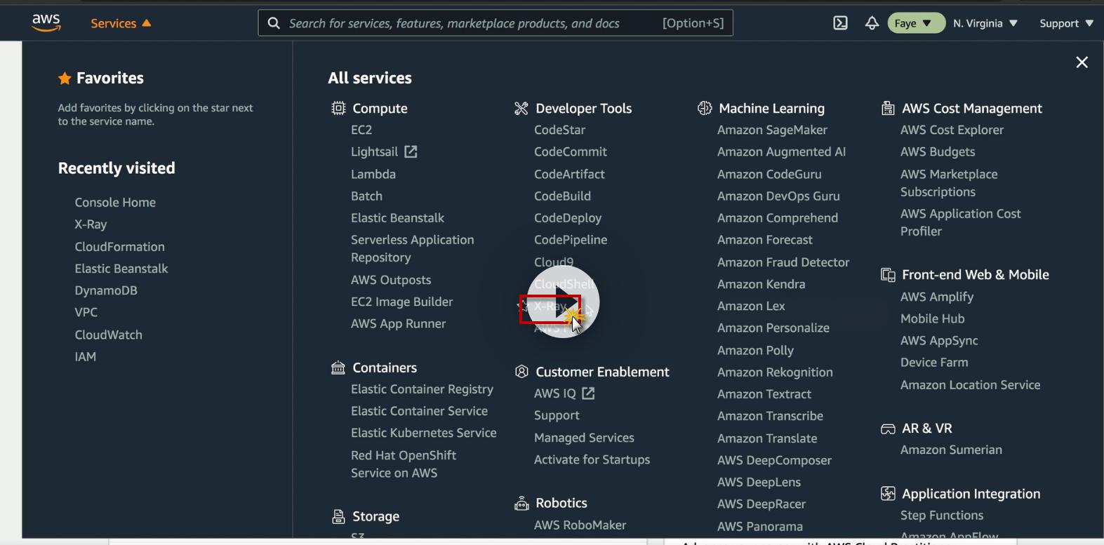Close the services menu panel

point(1082,62)
